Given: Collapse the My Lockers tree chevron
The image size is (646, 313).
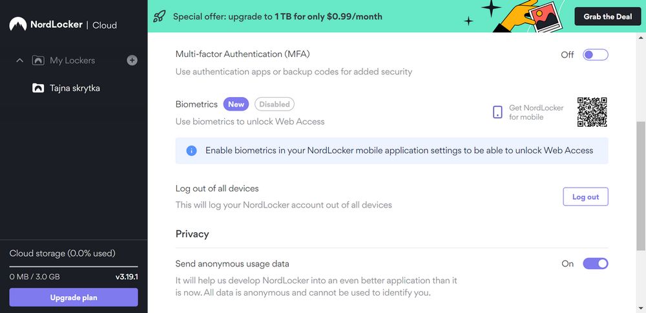Looking at the screenshot, I should point(19,61).
